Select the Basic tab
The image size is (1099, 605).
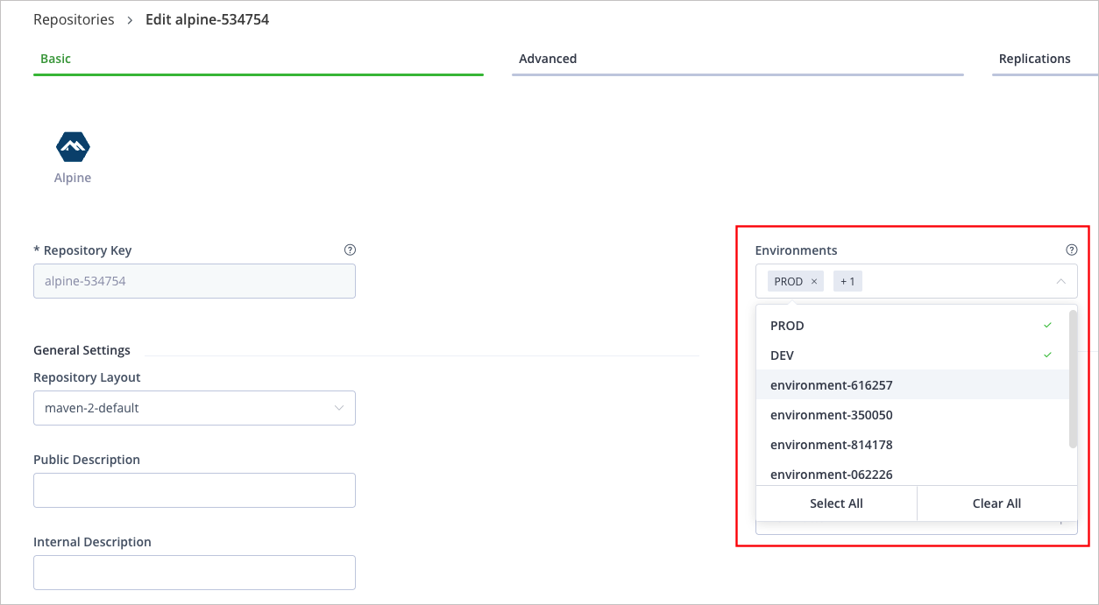pos(55,59)
